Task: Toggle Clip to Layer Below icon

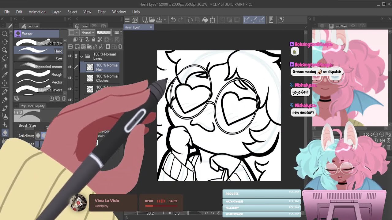Action: [x=75, y=40]
